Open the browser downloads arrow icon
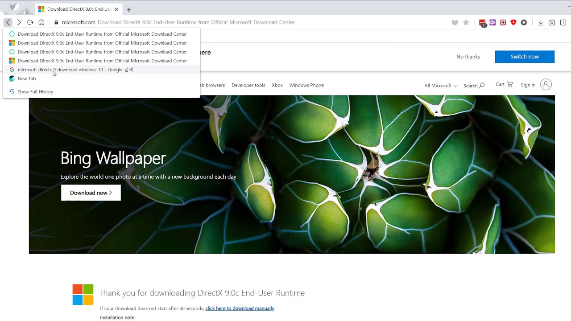This screenshot has height=321, width=571. click(x=541, y=22)
